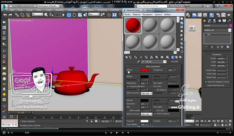Click the Diffuse red color swatch

pyautogui.click(x=144, y=70)
